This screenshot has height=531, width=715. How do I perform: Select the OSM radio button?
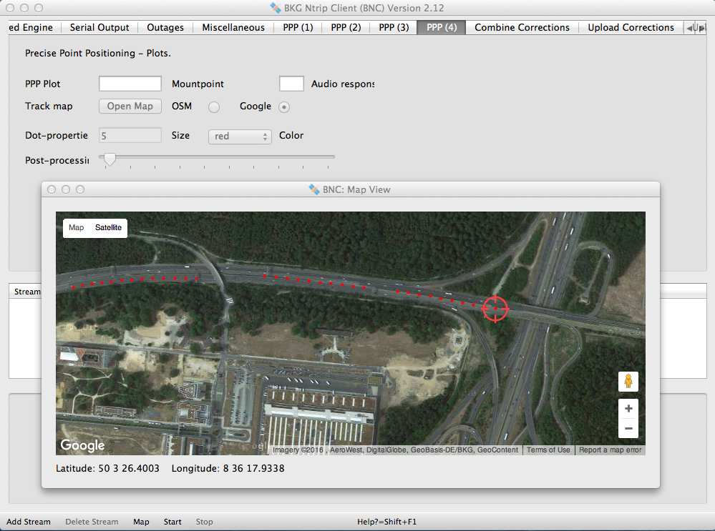pyautogui.click(x=213, y=107)
